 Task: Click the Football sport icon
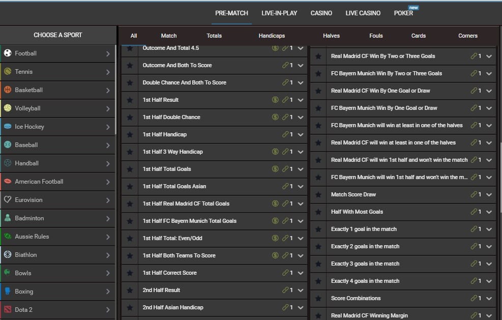tap(8, 53)
